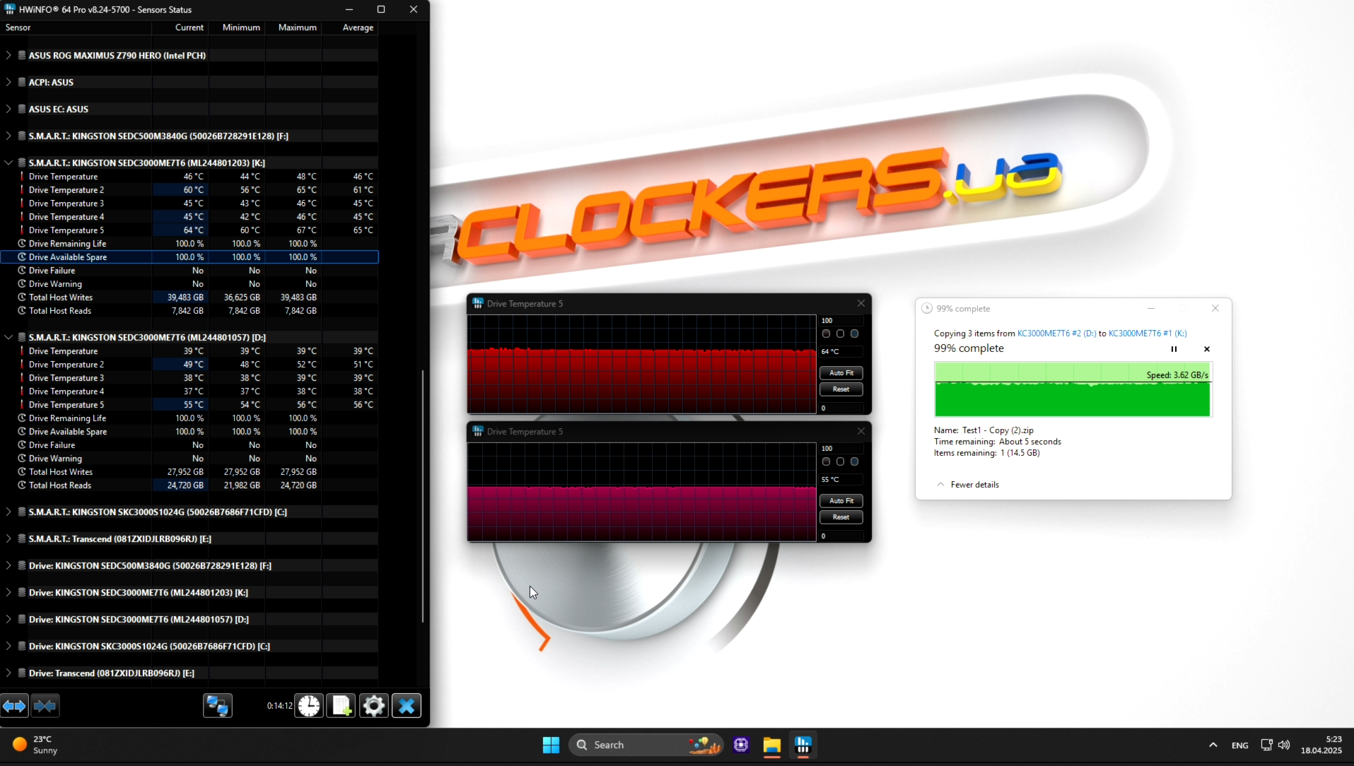Expand the ACPI: ASUS sensor group
This screenshot has height=766, width=1354.
coord(8,82)
